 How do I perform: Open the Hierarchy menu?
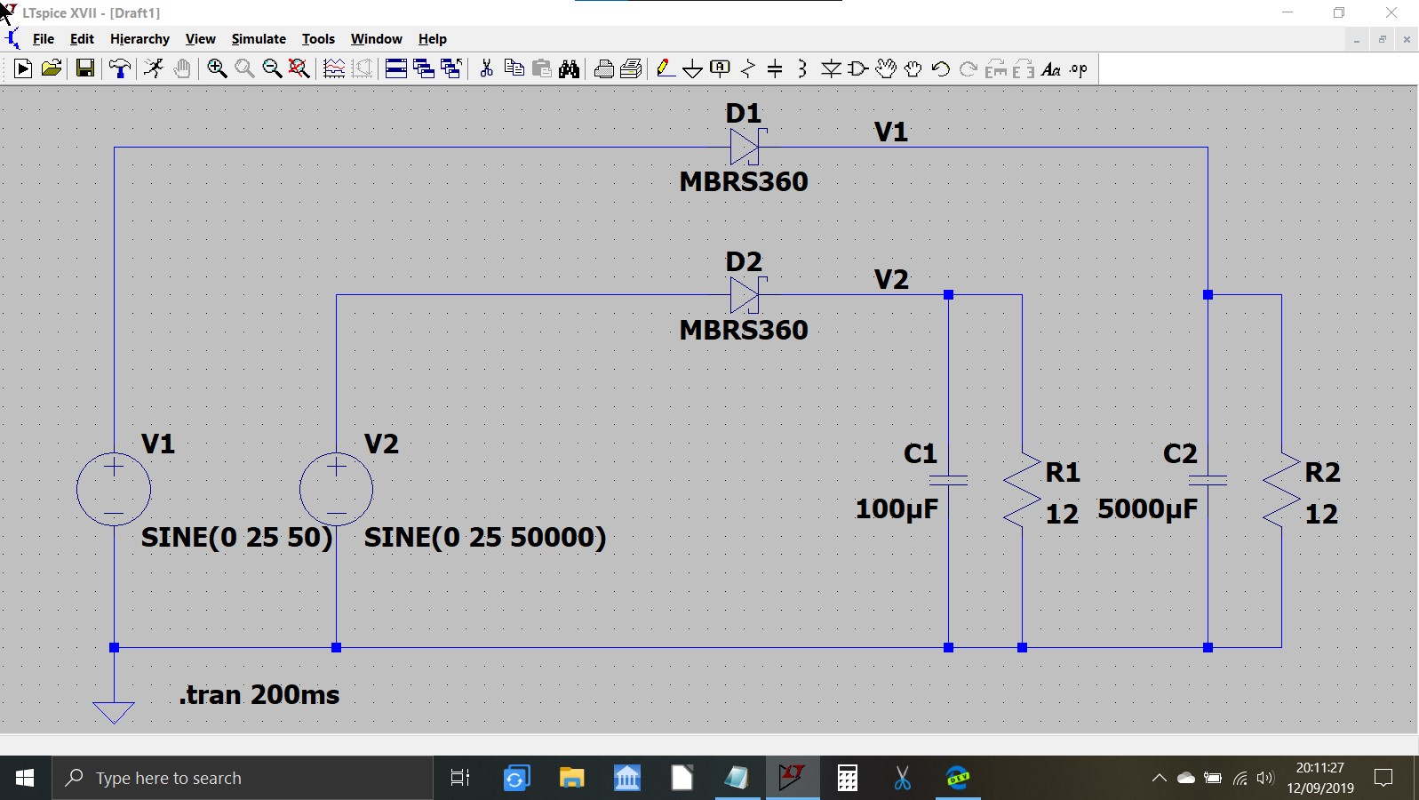[x=140, y=39]
